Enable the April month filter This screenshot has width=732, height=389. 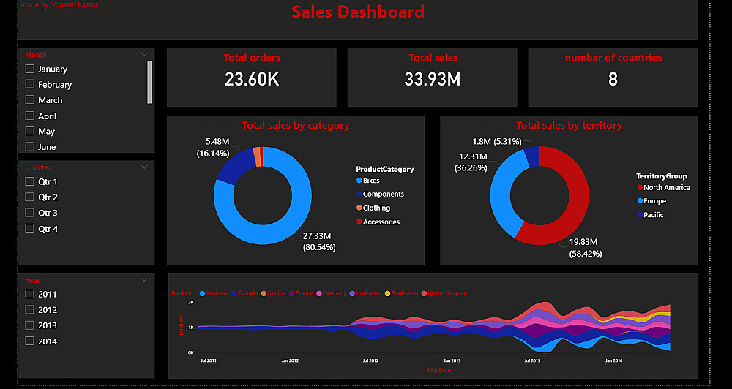[29, 116]
